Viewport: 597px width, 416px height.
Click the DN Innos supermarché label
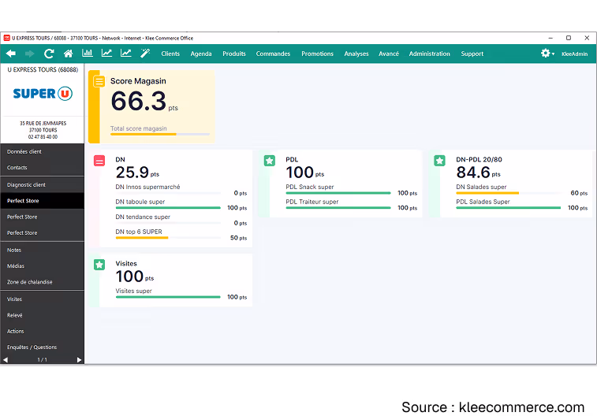[147, 187]
